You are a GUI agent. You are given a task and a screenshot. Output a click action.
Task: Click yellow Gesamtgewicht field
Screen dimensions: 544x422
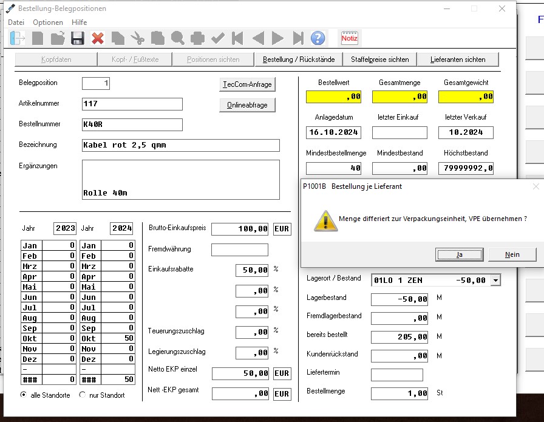coord(466,97)
